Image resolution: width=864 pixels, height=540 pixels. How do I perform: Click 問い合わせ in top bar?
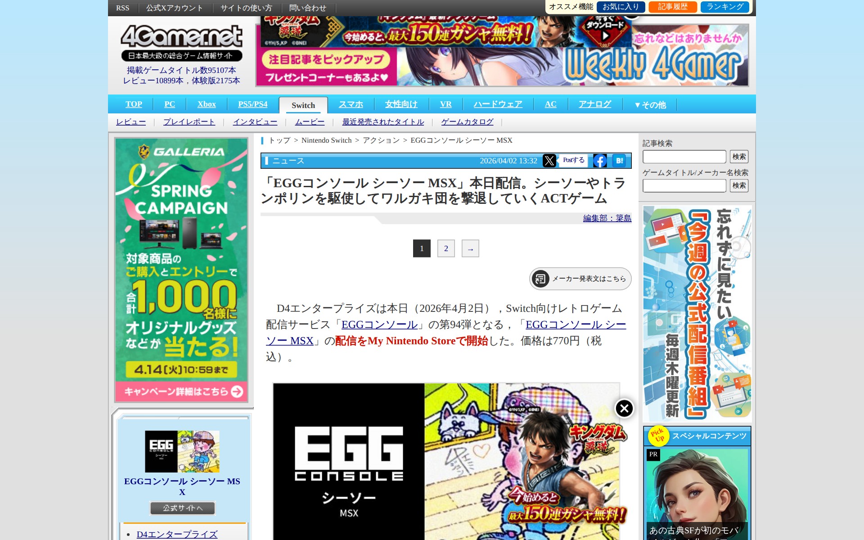point(308,8)
